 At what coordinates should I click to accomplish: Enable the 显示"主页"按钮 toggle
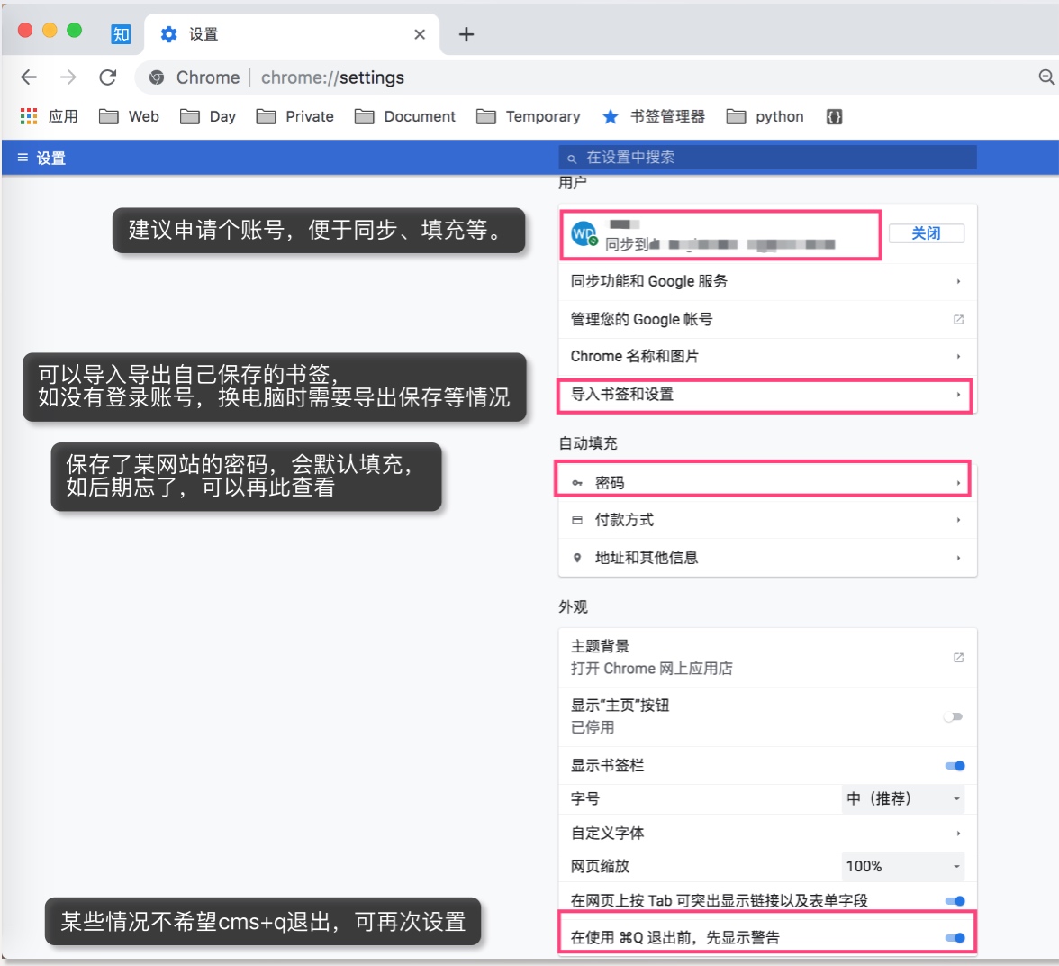click(x=954, y=716)
